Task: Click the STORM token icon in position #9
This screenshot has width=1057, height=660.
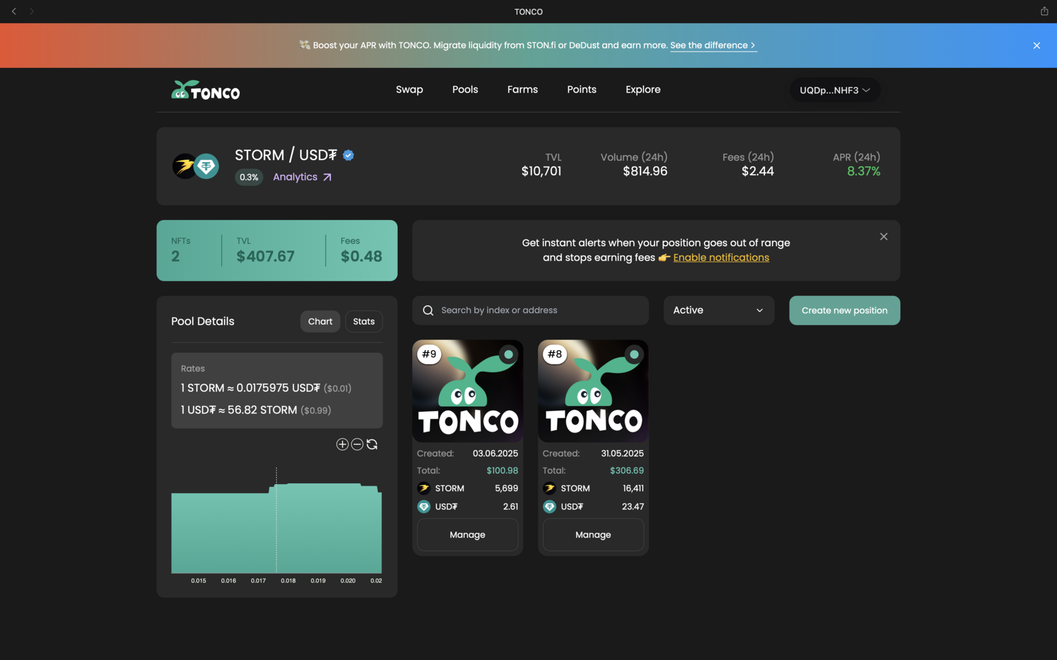Action: pyautogui.click(x=424, y=488)
